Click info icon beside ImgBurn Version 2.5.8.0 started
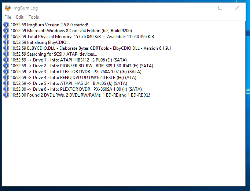This screenshot has width=250, height=191. point(6,25)
